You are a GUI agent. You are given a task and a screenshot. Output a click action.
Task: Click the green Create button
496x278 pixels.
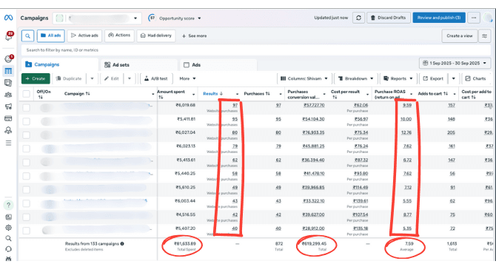(36, 78)
